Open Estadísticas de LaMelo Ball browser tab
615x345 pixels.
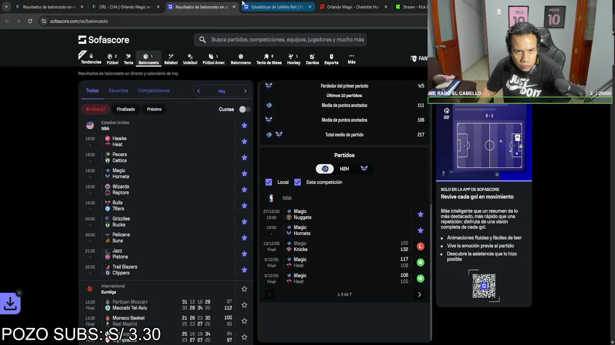click(277, 7)
